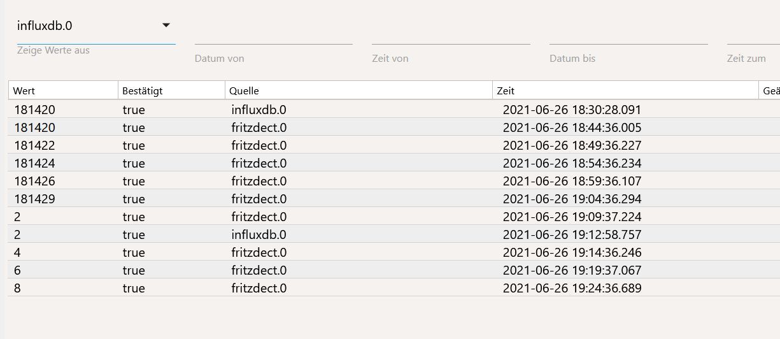Sort by the 'Bestätigt' column header
This screenshot has width=780, height=339.
(171, 91)
